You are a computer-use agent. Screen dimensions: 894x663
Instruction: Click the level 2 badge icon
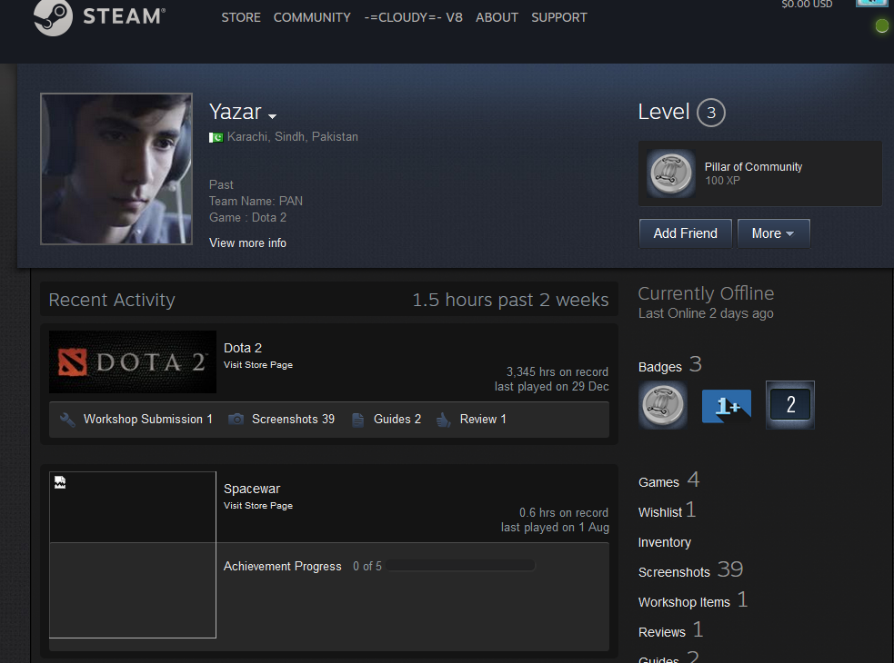coord(790,405)
